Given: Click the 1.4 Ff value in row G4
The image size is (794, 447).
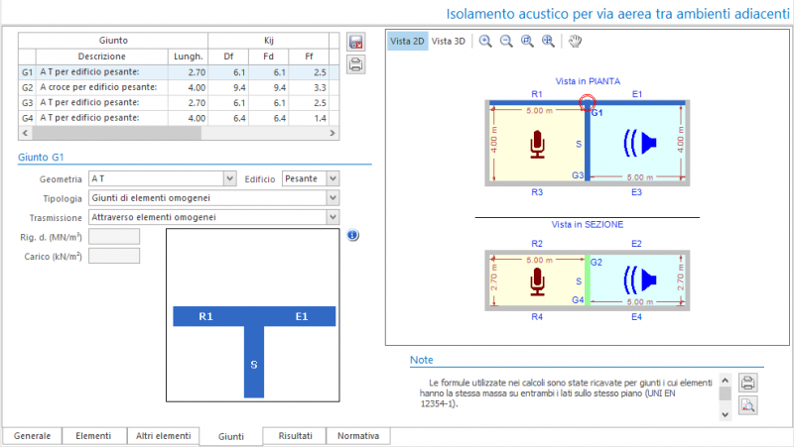Looking at the screenshot, I should point(309,118).
